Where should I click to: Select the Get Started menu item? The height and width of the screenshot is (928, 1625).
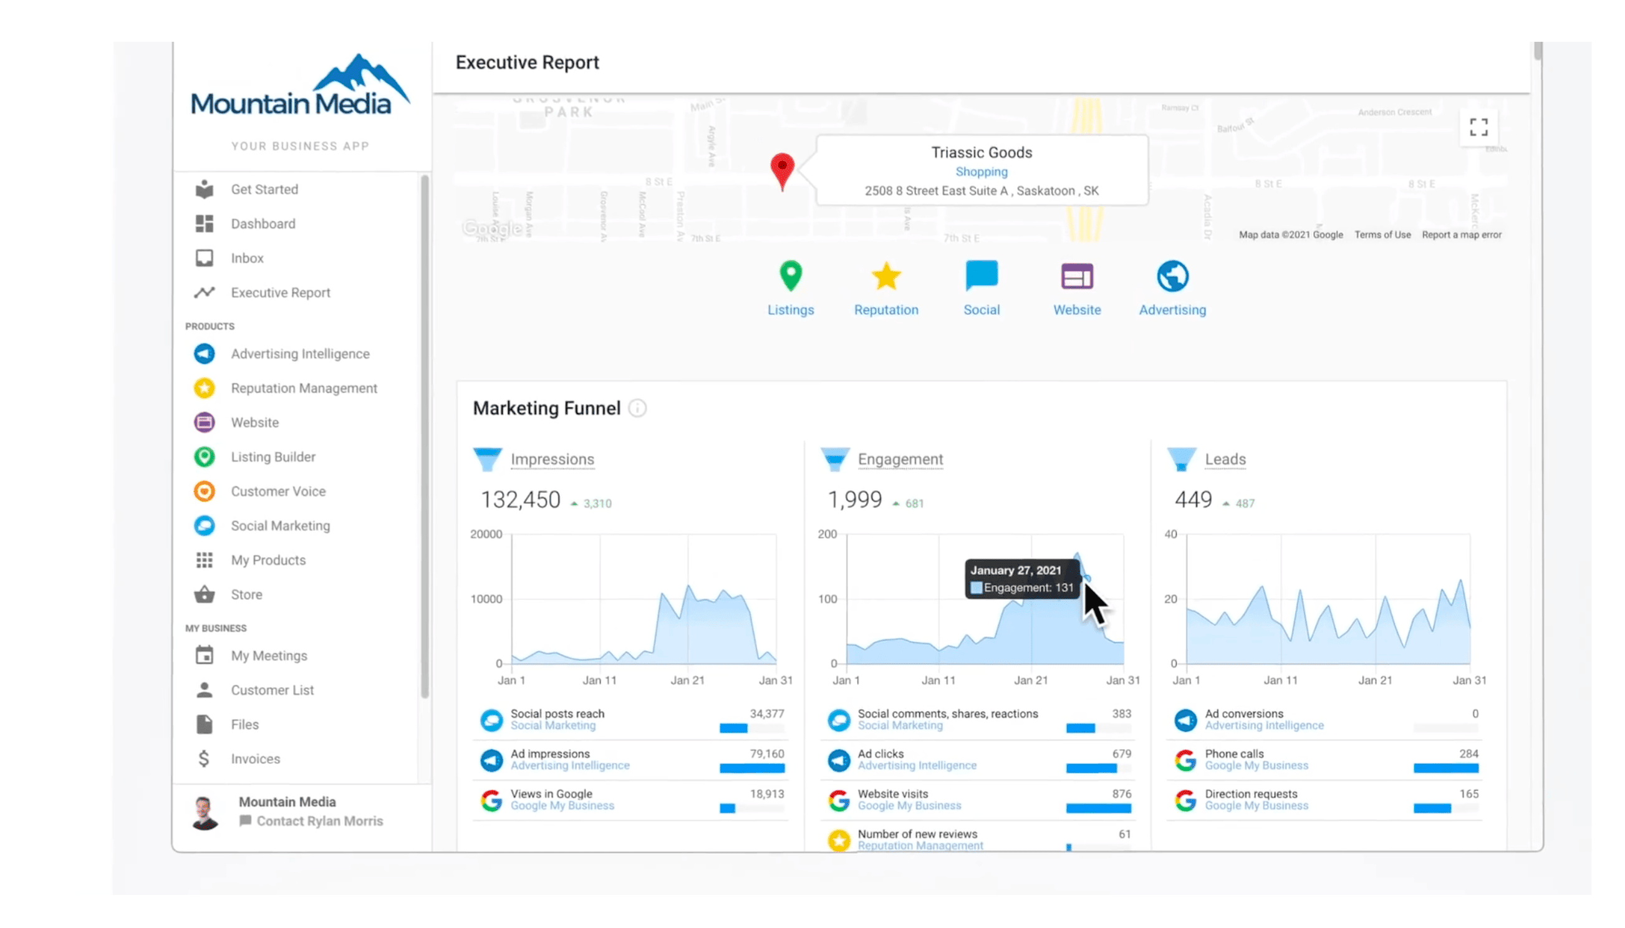[x=264, y=189]
